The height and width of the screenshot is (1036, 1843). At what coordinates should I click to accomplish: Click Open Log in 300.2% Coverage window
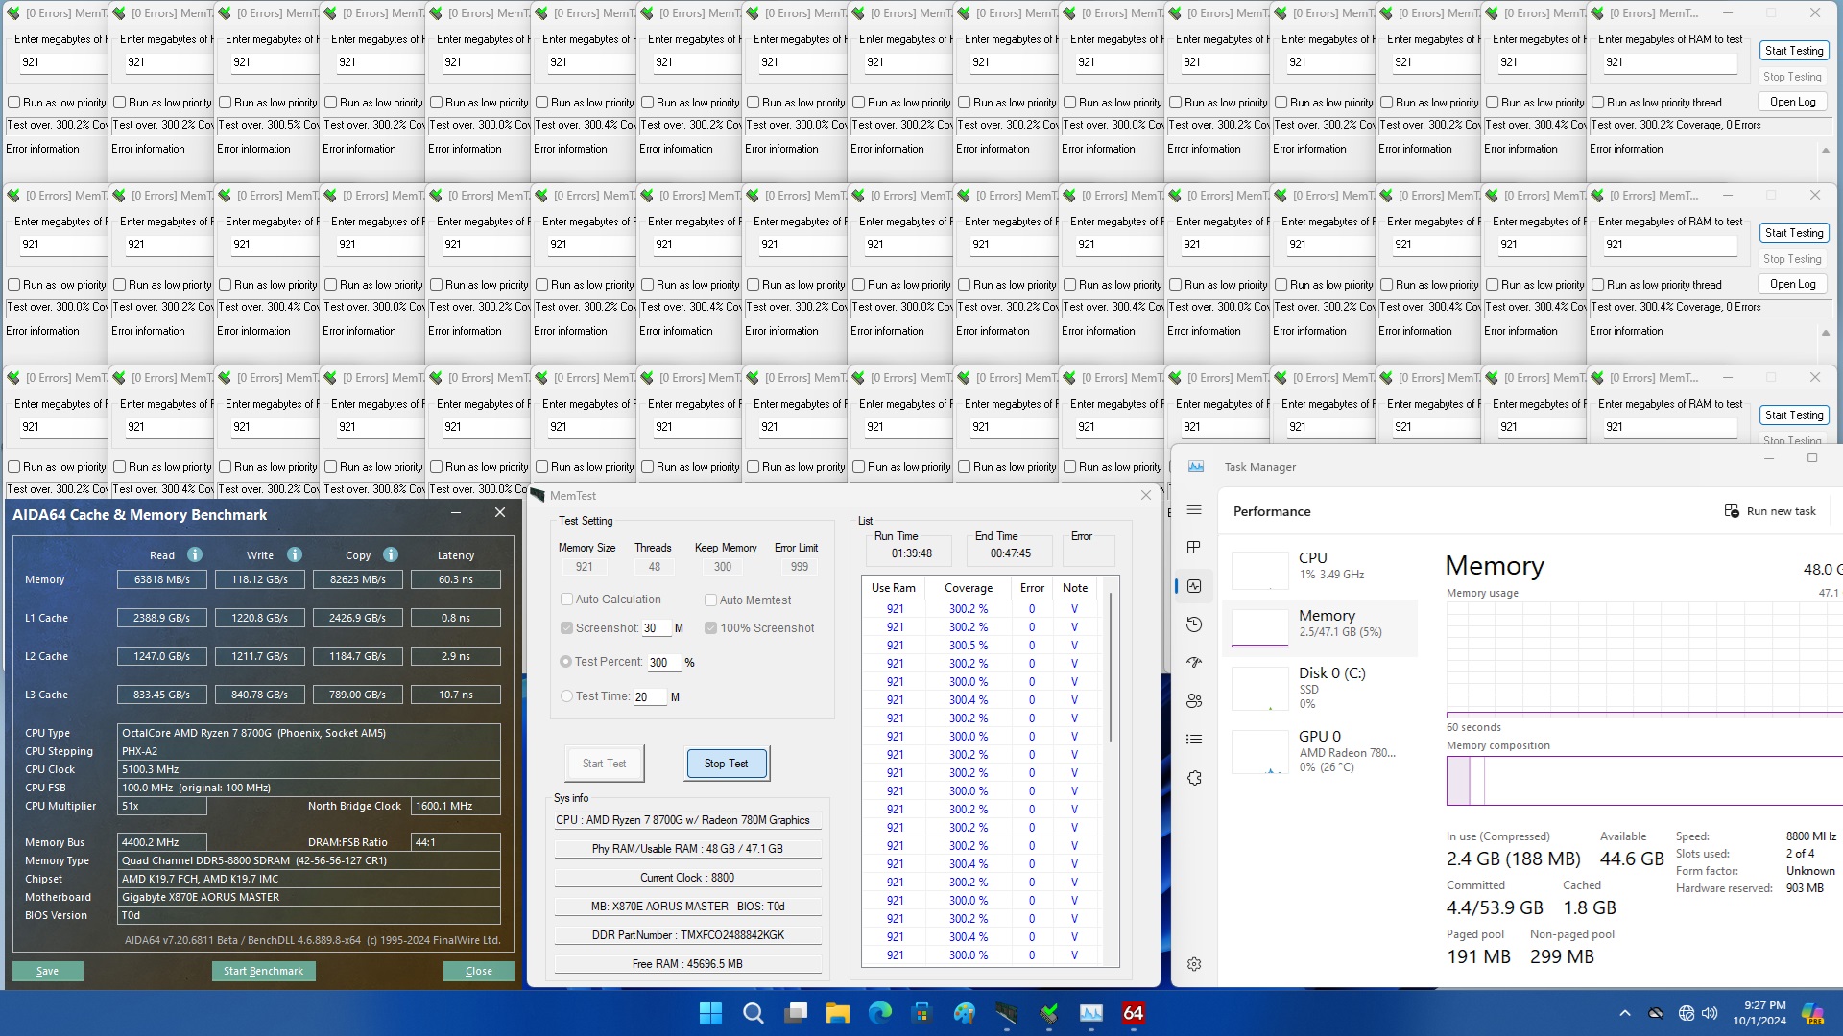coord(1793,102)
